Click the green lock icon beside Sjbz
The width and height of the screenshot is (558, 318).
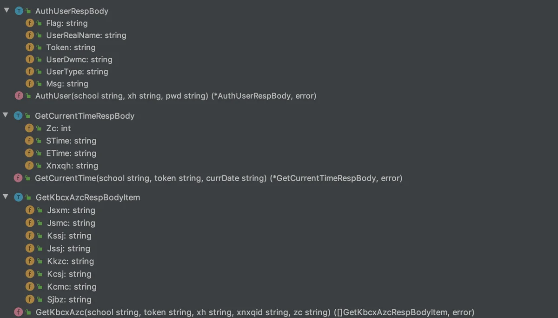40,299
